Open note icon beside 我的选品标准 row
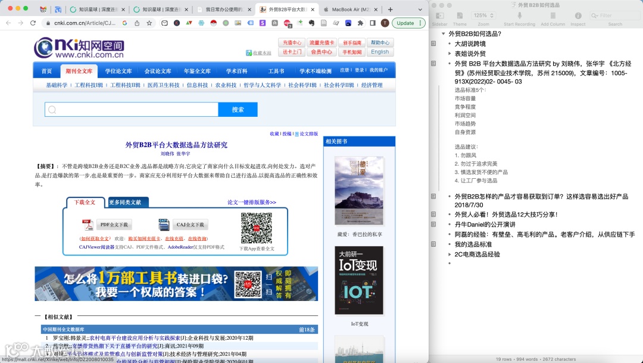The image size is (643, 363). (x=433, y=244)
